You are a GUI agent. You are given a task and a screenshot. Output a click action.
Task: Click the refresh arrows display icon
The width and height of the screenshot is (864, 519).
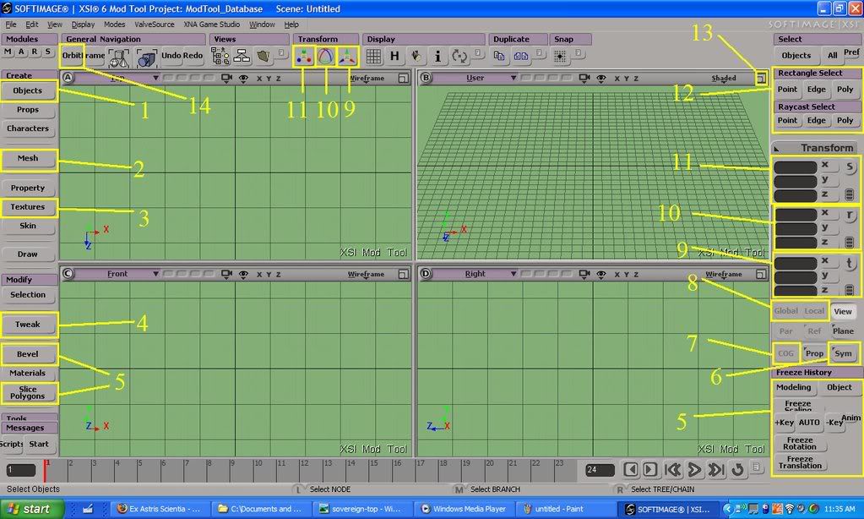(459, 57)
